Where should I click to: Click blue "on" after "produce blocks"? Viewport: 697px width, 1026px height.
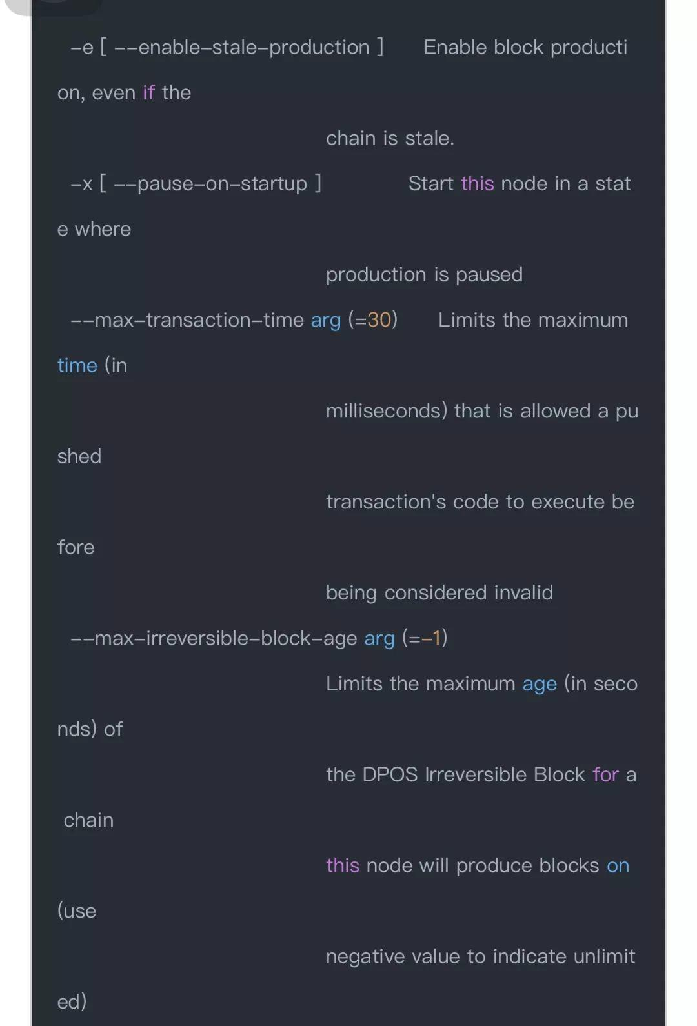click(618, 866)
